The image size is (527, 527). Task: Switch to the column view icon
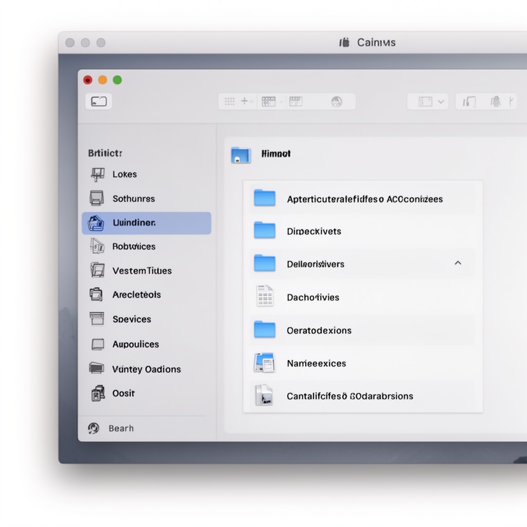click(x=296, y=101)
